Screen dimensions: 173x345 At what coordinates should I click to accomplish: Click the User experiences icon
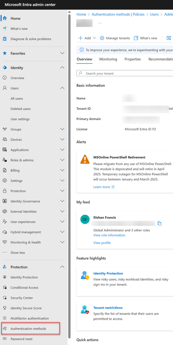point(4,222)
